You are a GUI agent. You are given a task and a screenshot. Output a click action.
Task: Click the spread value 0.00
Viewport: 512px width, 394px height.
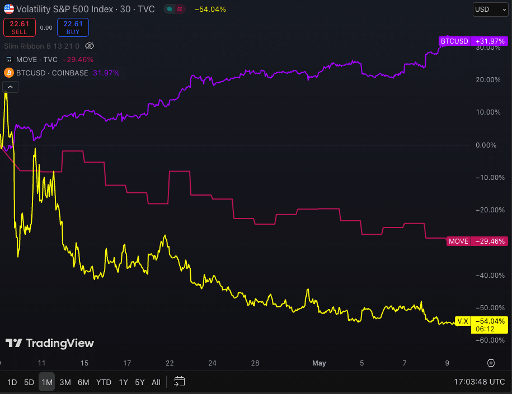[46, 28]
